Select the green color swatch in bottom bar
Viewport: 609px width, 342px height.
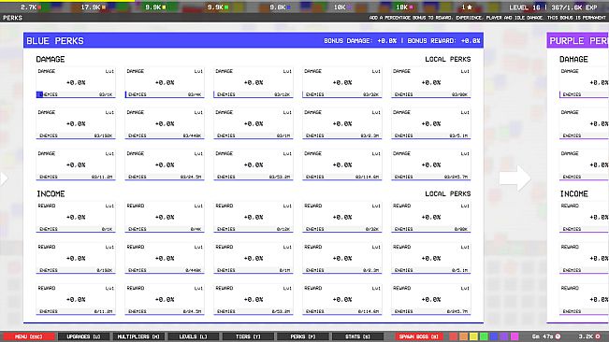click(x=484, y=336)
